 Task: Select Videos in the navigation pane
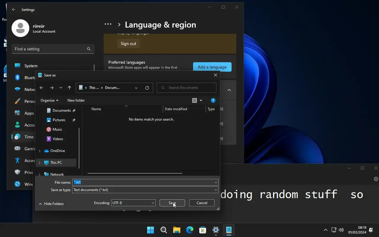tap(55, 139)
